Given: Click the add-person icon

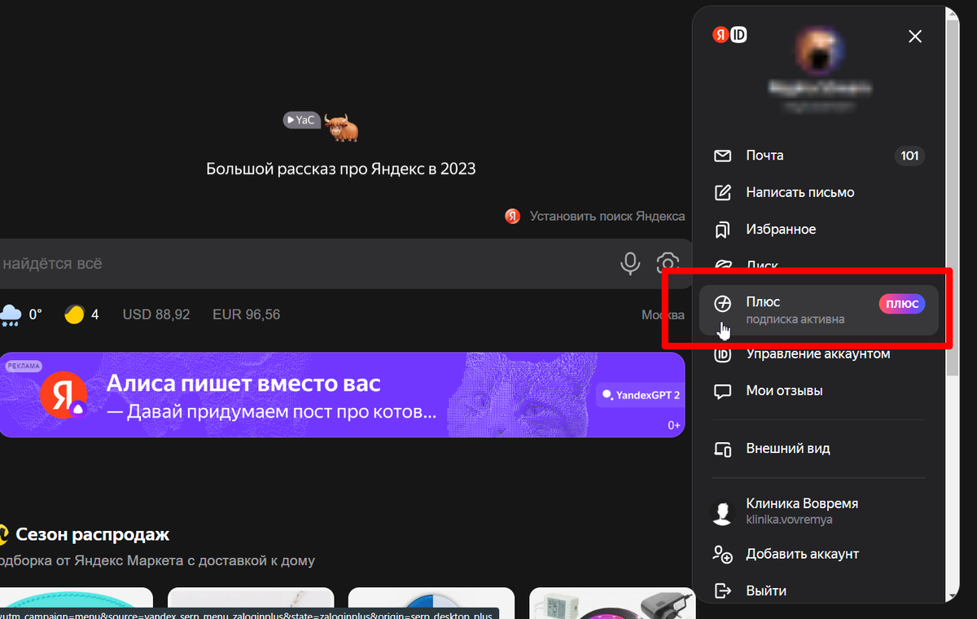Looking at the screenshot, I should coord(722,554).
